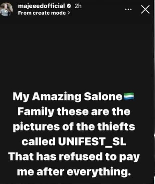Image resolution: width=155 pixels, height=184 pixels.
Task: Close the story with the X icon
Action: pos(145,9)
